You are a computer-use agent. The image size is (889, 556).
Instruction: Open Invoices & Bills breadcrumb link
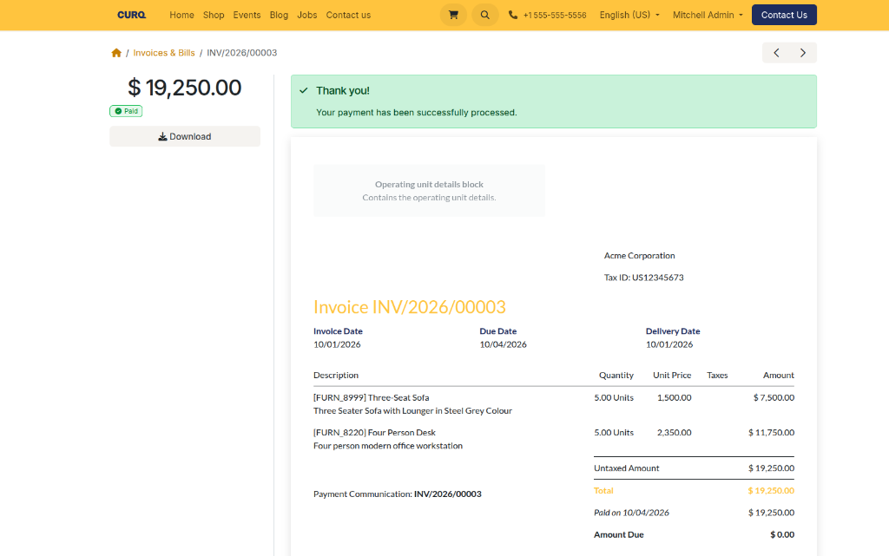click(x=164, y=53)
